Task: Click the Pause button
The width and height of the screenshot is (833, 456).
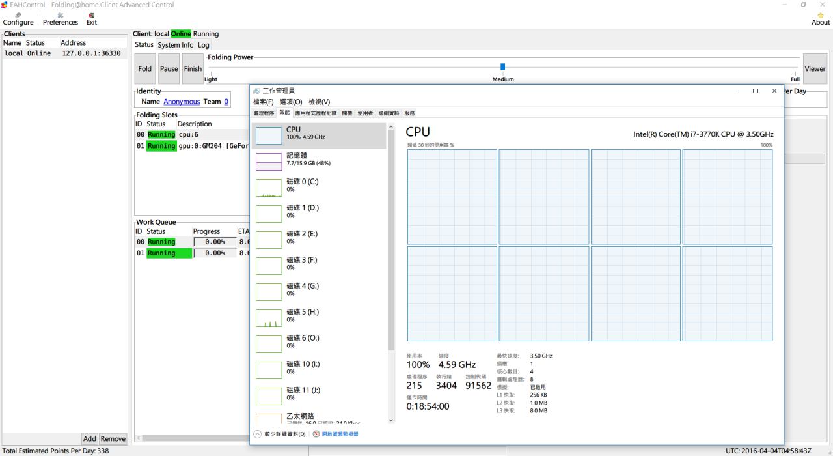Action: click(x=169, y=68)
